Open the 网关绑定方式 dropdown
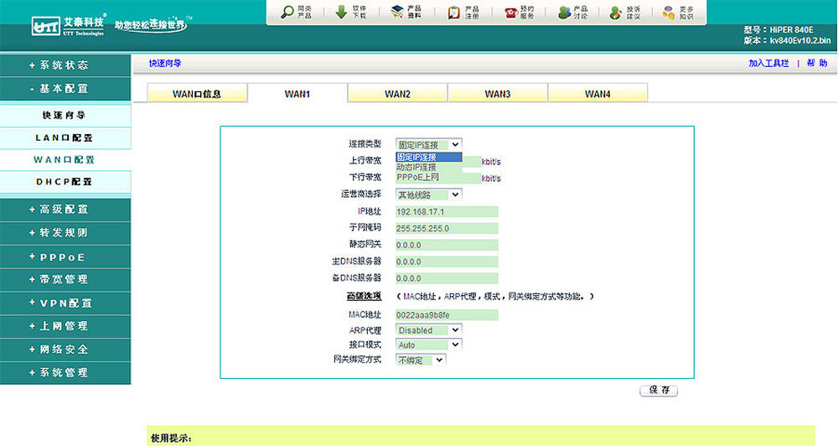838x446 pixels. [421, 360]
